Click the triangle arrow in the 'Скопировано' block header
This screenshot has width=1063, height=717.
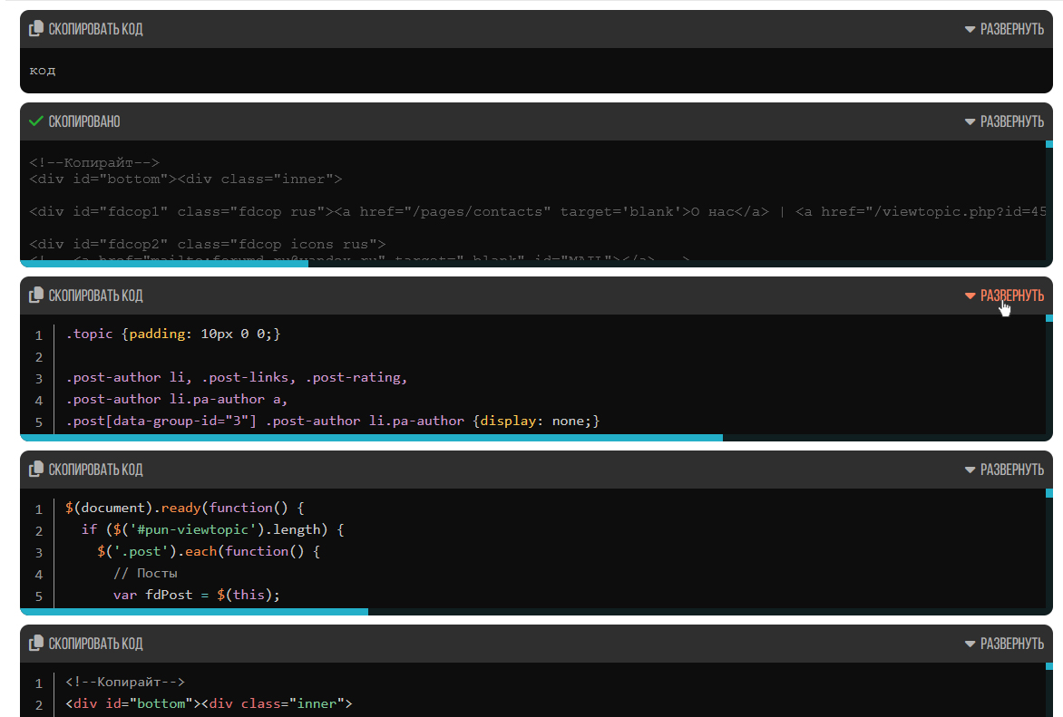970,121
